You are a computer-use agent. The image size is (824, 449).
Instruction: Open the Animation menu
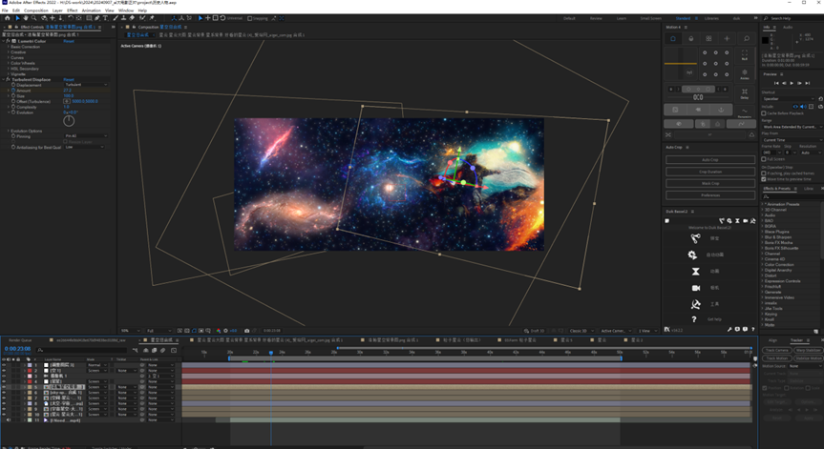pyautogui.click(x=91, y=10)
